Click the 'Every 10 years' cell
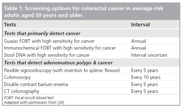 (146, 77)
